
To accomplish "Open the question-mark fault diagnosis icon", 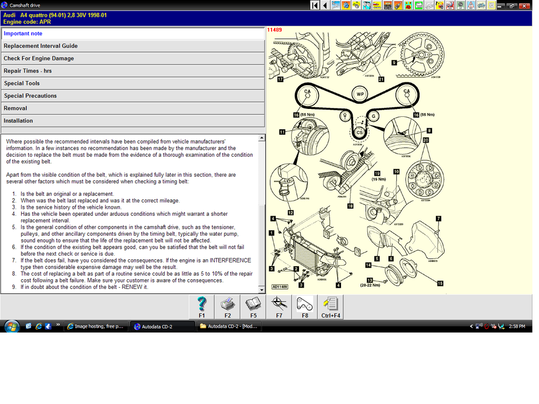I will 440,5.
